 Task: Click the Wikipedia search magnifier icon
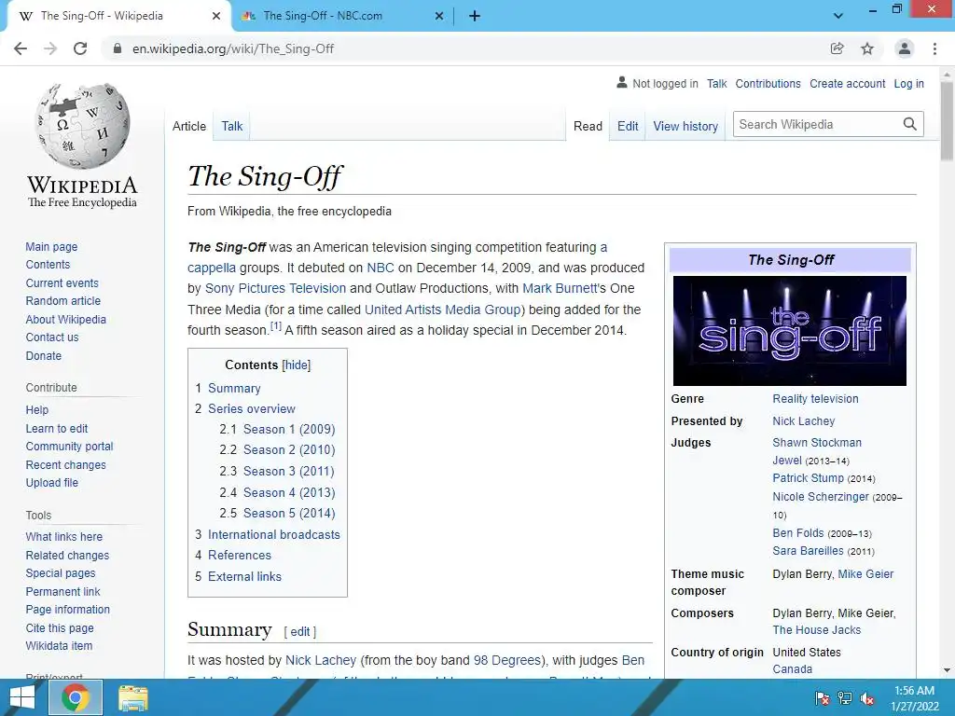[910, 124]
